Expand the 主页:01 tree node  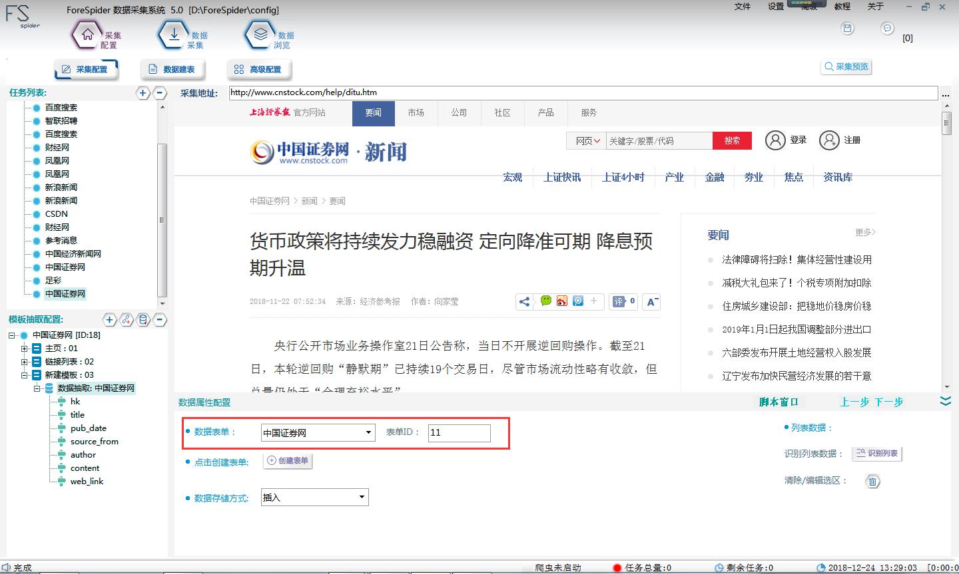coord(25,348)
